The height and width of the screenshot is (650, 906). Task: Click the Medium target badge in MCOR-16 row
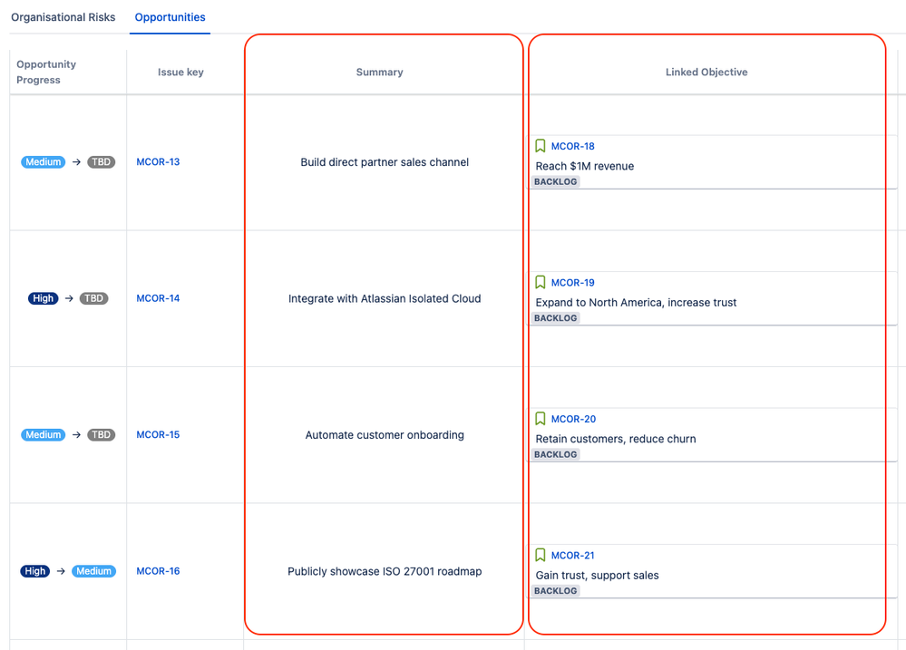(93, 571)
